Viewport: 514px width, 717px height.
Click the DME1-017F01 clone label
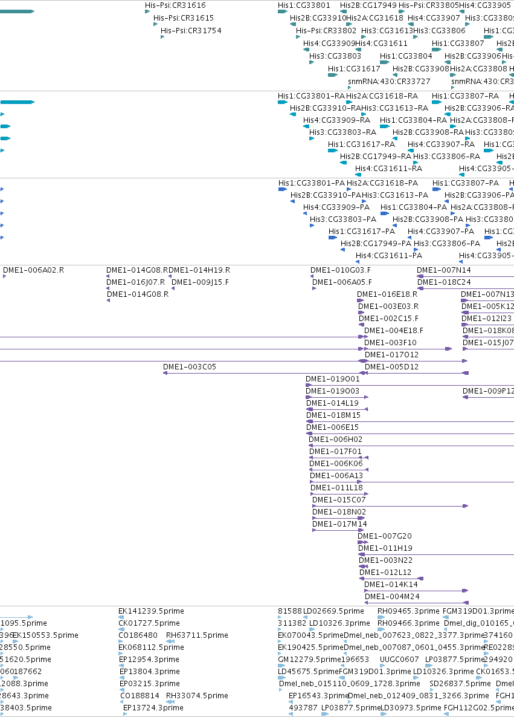(335, 452)
